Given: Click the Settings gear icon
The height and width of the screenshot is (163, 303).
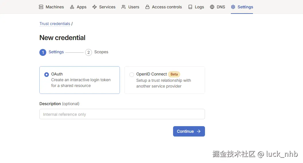Looking at the screenshot, I should 233,7.
